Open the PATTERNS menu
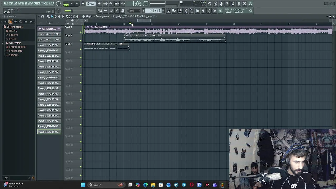This screenshot has width=336, height=189. tap(23, 4)
